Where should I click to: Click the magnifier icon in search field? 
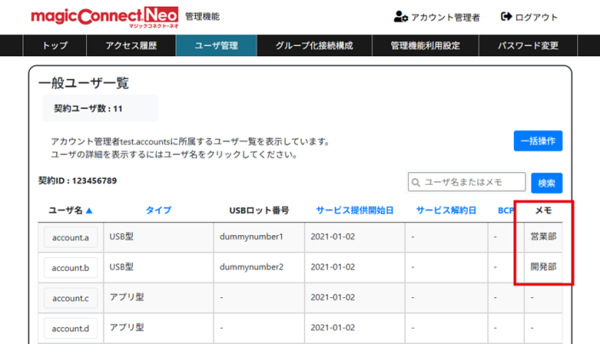point(416,182)
